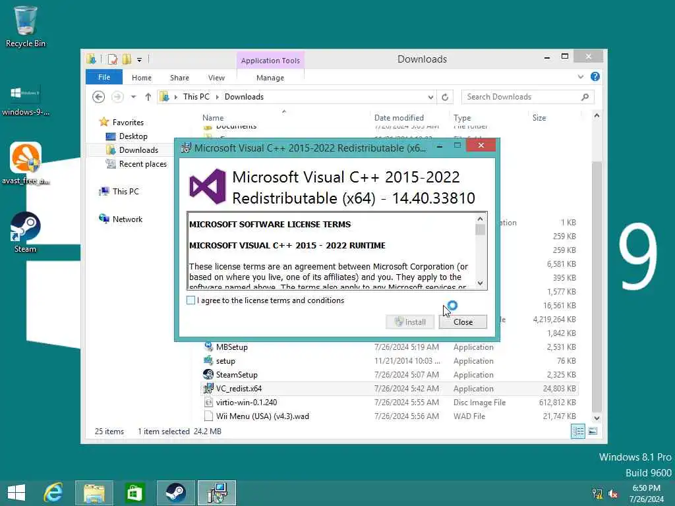Select the Application Tools contextual tab

(270, 61)
